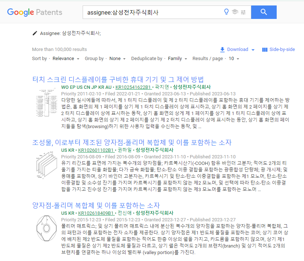Click abstract text beginning 유기 리간드를 표면에
Image resolution: width=304 pixels, height=261 pixels.
coord(174,176)
